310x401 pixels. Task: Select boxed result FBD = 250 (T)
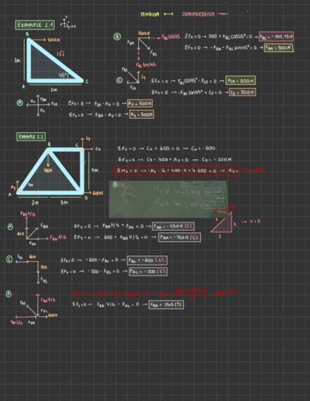point(166,305)
